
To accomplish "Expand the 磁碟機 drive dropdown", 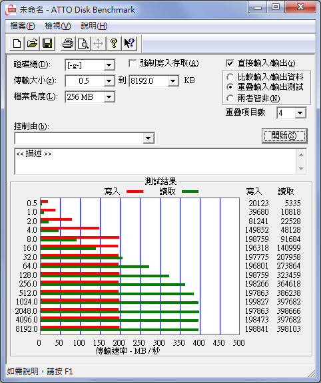I will pos(109,65).
